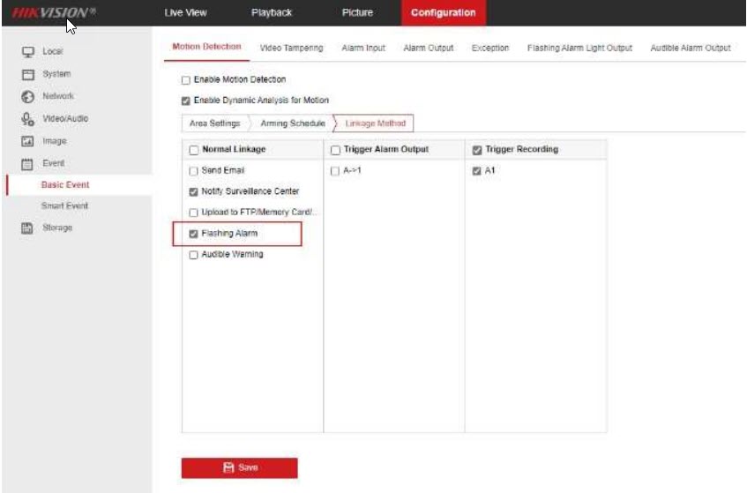Check the Send Email option
The width and height of the screenshot is (747, 493).
point(194,170)
